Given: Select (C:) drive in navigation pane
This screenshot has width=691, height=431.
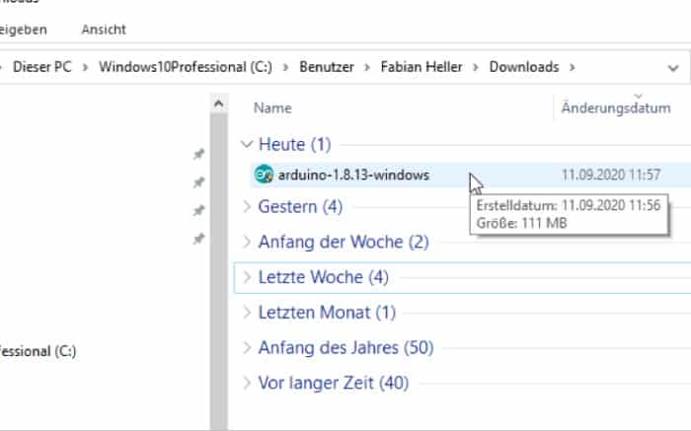Looking at the screenshot, I should point(38,351).
